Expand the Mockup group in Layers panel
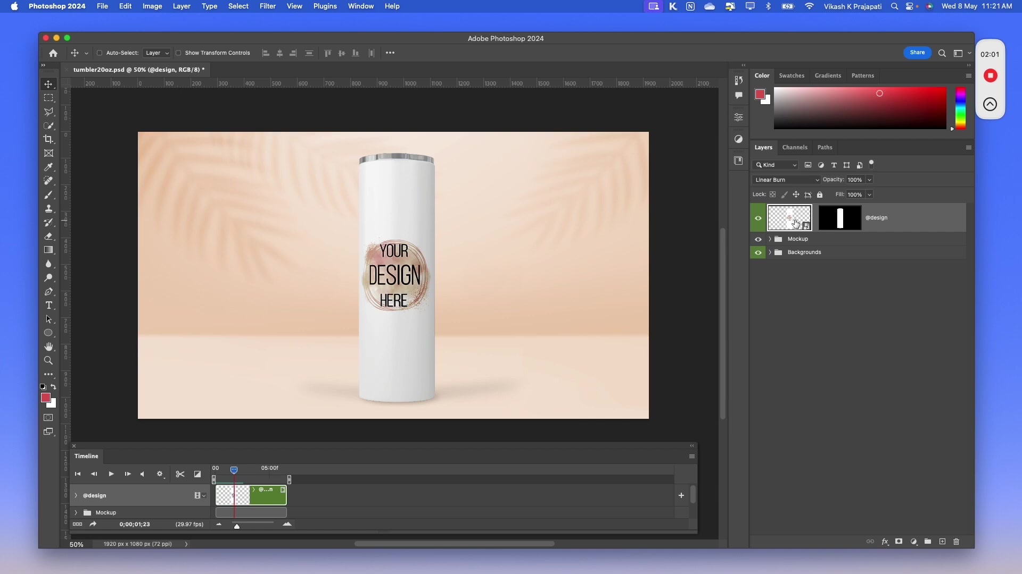Viewport: 1022px width, 574px height. pos(770,239)
